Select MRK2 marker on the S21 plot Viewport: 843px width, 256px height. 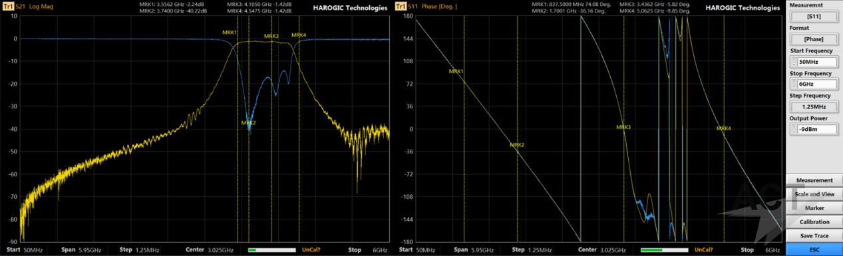[x=248, y=122]
